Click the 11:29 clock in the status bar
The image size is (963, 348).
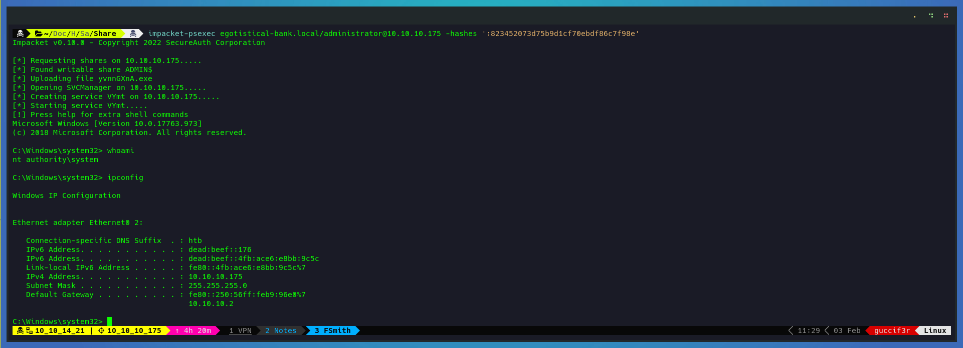[809, 330]
